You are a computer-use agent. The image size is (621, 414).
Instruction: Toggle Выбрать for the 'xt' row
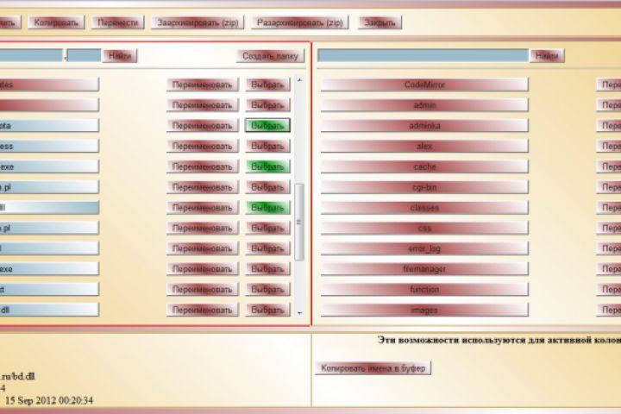pyautogui.click(x=267, y=290)
